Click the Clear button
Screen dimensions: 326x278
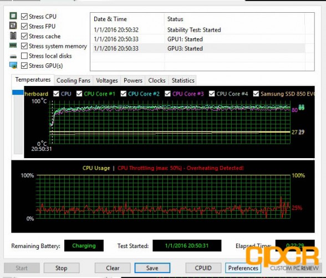(113, 268)
